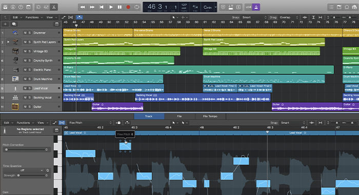359x195 pixels.
Task: Open the Time Quantize off dropdown
Action: 24,170
